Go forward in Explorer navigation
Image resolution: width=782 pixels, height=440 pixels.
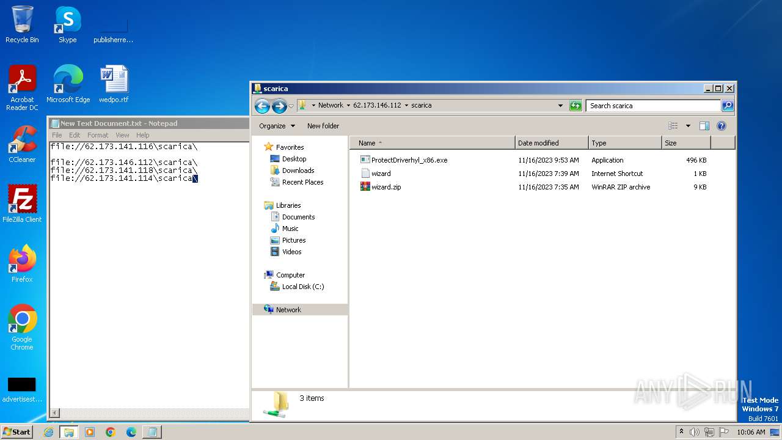click(279, 106)
